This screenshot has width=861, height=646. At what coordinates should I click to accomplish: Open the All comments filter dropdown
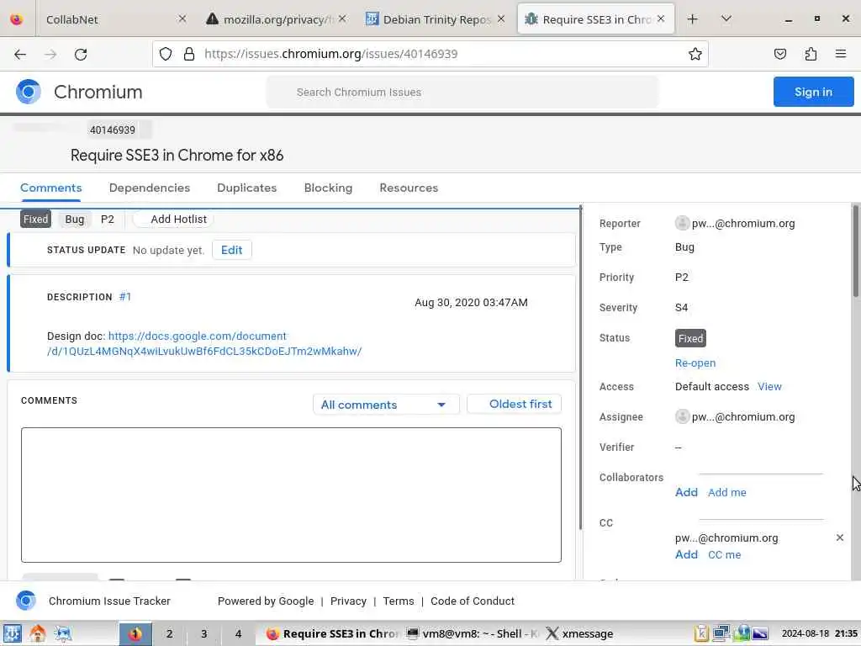coord(385,405)
